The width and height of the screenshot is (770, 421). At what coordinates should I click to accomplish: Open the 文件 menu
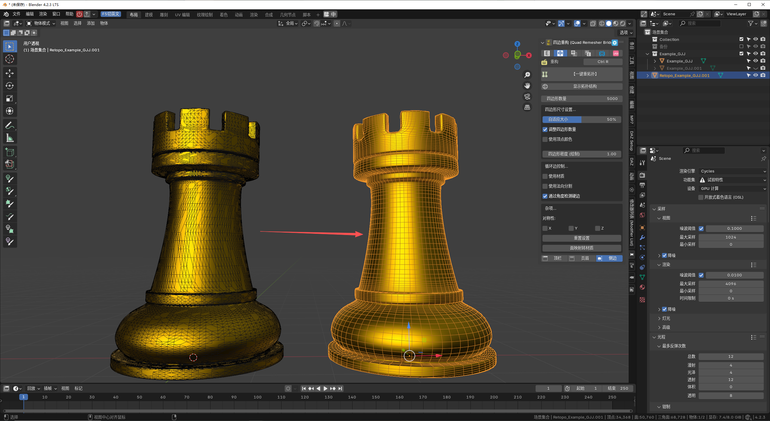coord(17,14)
